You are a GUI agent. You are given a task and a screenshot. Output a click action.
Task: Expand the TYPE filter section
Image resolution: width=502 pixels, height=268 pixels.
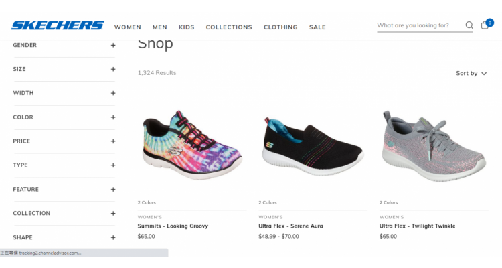pos(64,165)
